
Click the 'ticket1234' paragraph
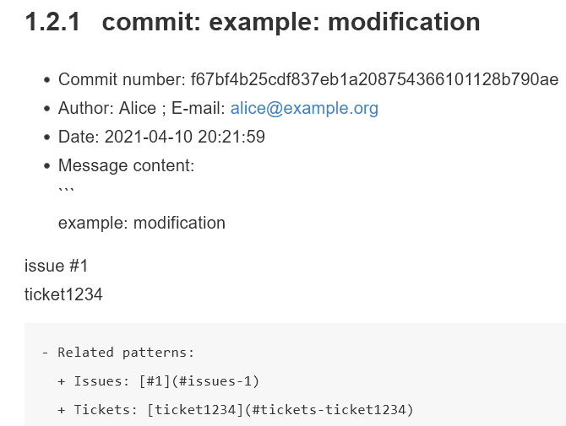63,294
